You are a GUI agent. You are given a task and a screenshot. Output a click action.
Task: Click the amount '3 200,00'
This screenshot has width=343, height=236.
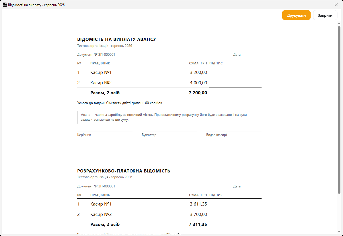coord(198,72)
